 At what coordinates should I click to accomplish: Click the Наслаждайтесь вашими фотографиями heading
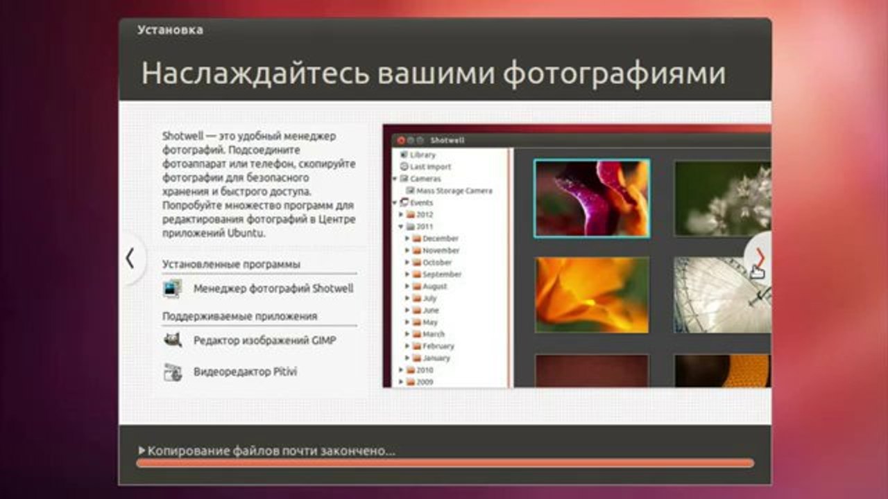[x=434, y=73]
